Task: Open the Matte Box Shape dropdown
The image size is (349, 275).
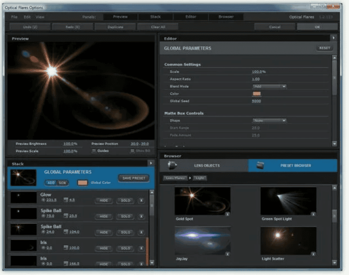Action: (270, 120)
